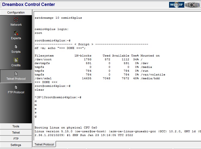The image size is (201, 149).
Task: Click the 'satdreamgr 10 osmio4kplus' banner line
Action: pos(58,18)
